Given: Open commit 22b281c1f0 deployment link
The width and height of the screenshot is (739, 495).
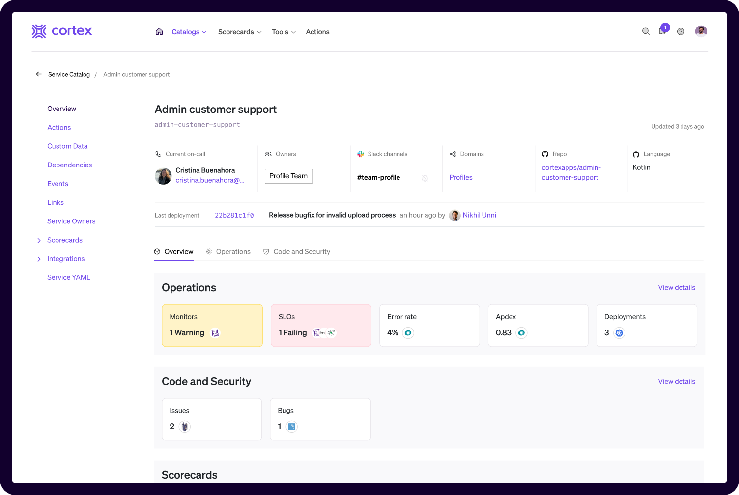Looking at the screenshot, I should (234, 215).
